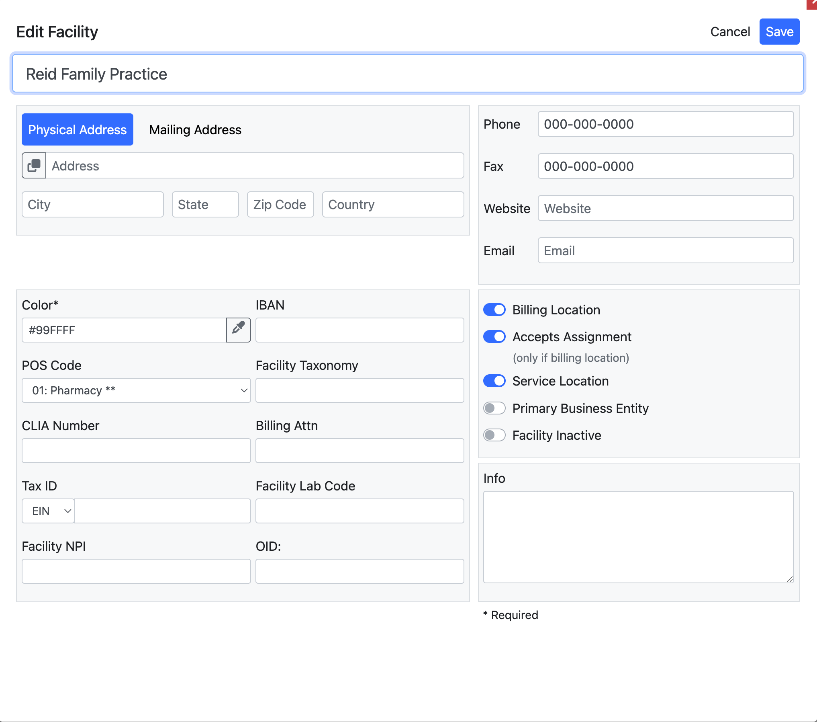Cancel editing the facility
The width and height of the screenshot is (817, 722).
click(x=730, y=32)
